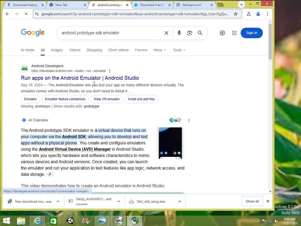301x226 pixels.
Task: Open the new tab button
Action: pos(221,5)
